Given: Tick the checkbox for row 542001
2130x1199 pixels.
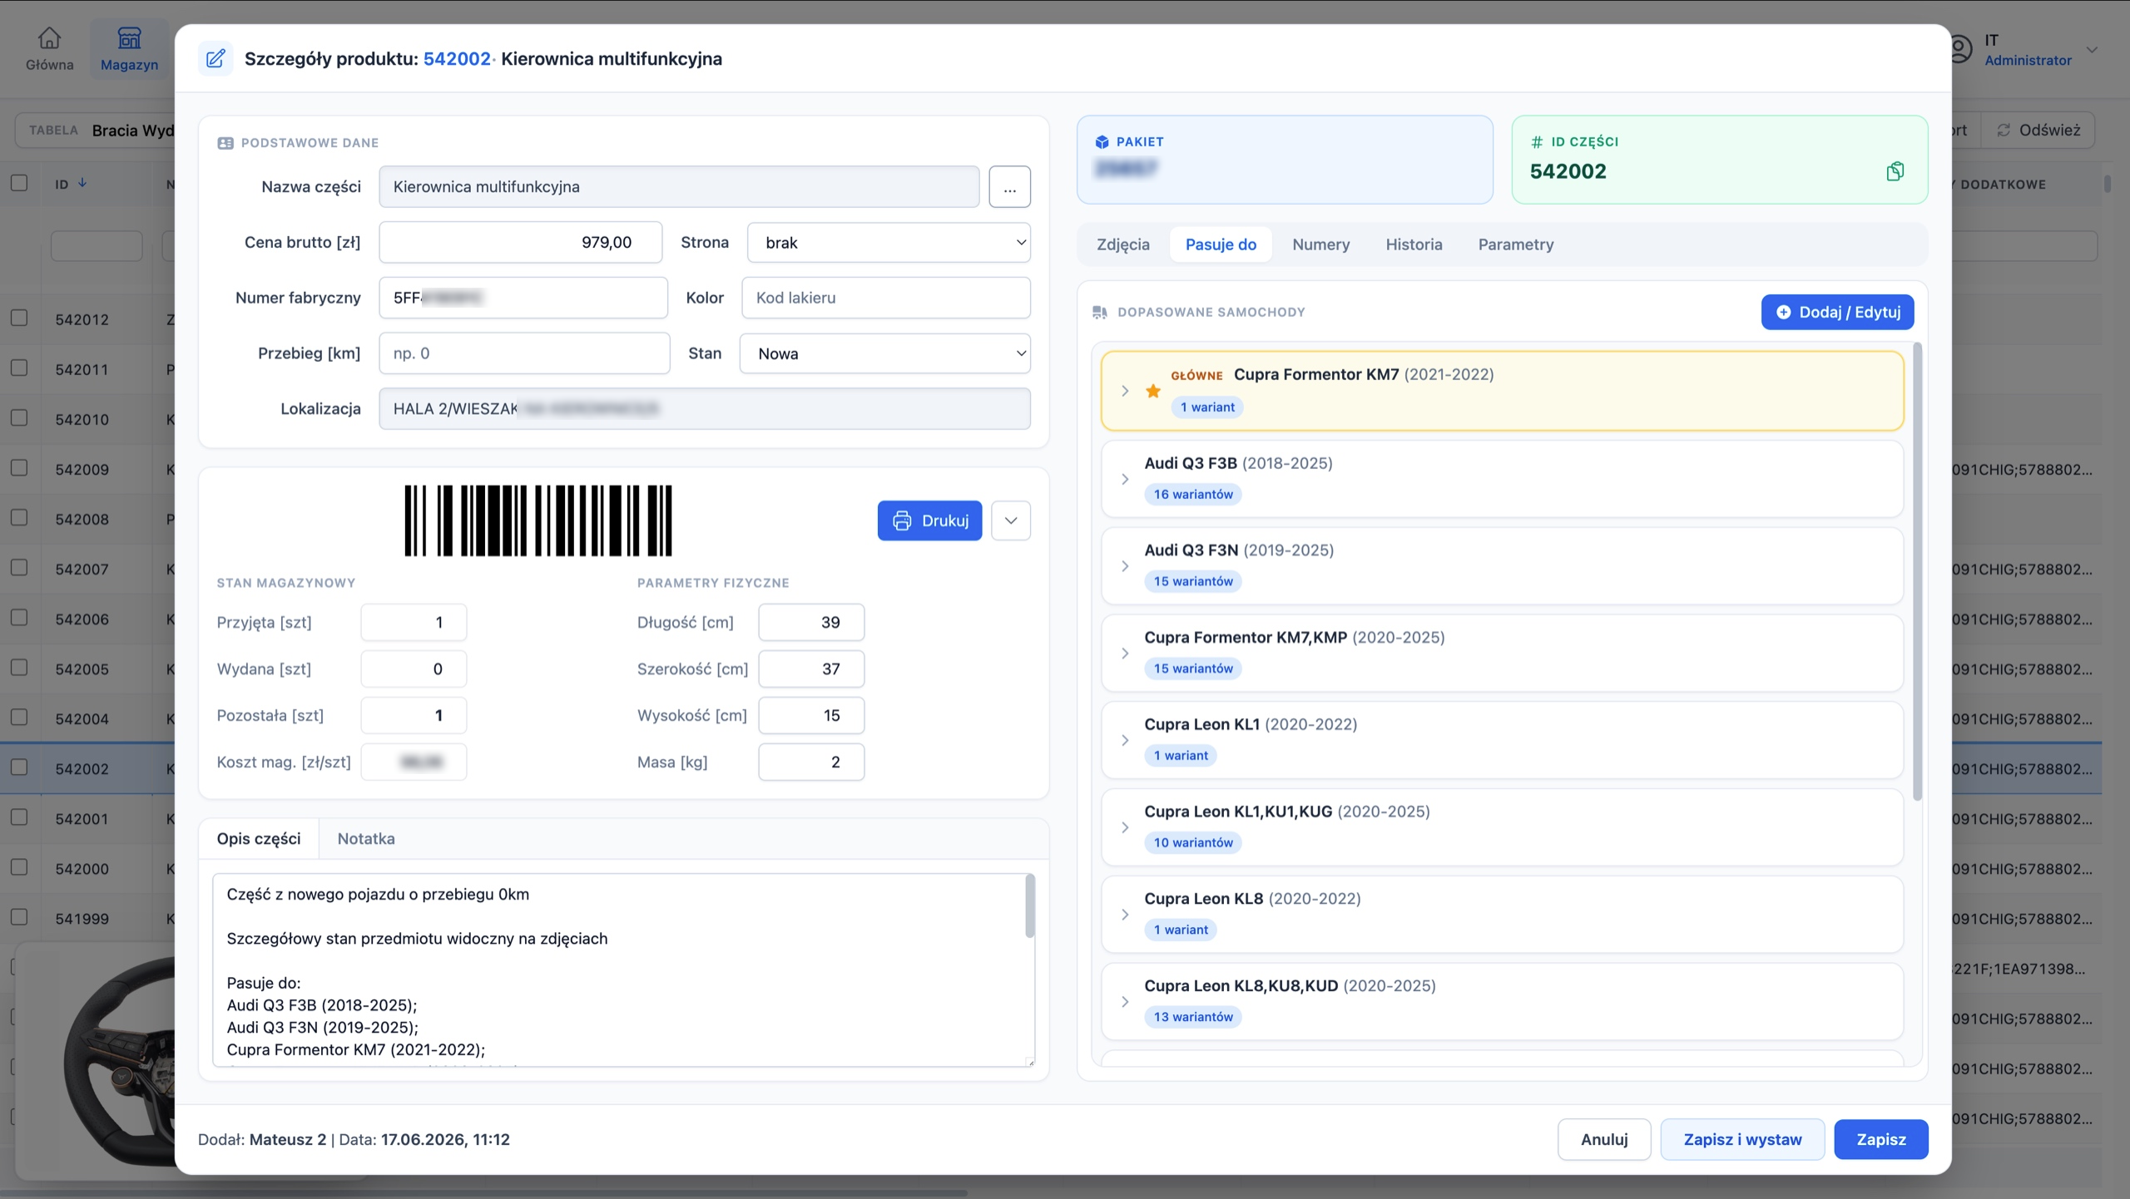Looking at the screenshot, I should [x=19, y=817].
